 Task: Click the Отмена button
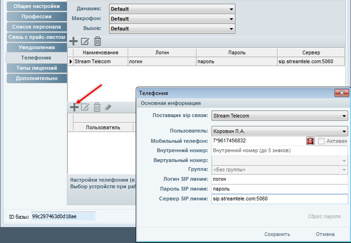325,234
